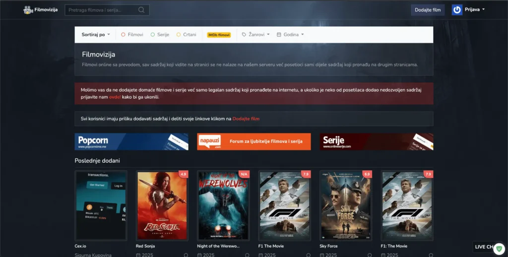Click the calendar icon next to Godina

(x=279, y=34)
